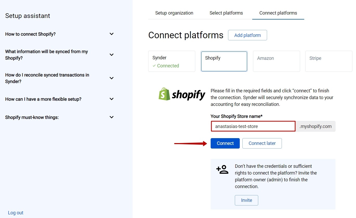
Task: Expand 'How do I reconcile synced transactions' chevron
Action: click(112, 78)
